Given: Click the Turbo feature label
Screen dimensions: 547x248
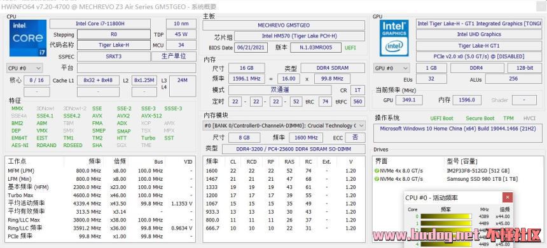Looking at the screenshot, I should [x=148, y=138].
